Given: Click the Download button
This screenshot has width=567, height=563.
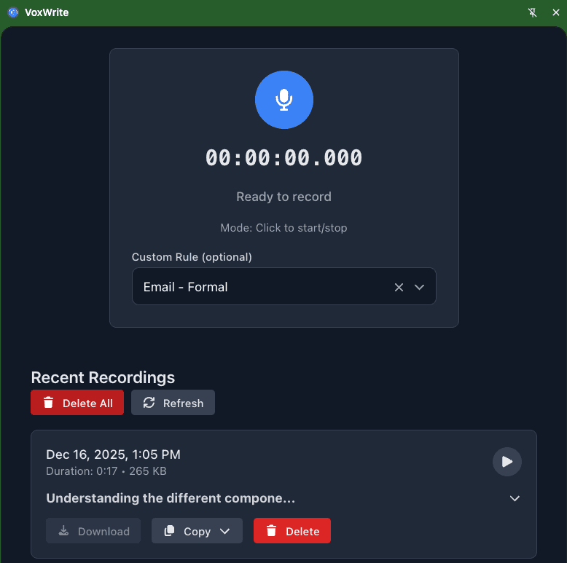Looking at the screenshot, I should [x=93, y=531].
